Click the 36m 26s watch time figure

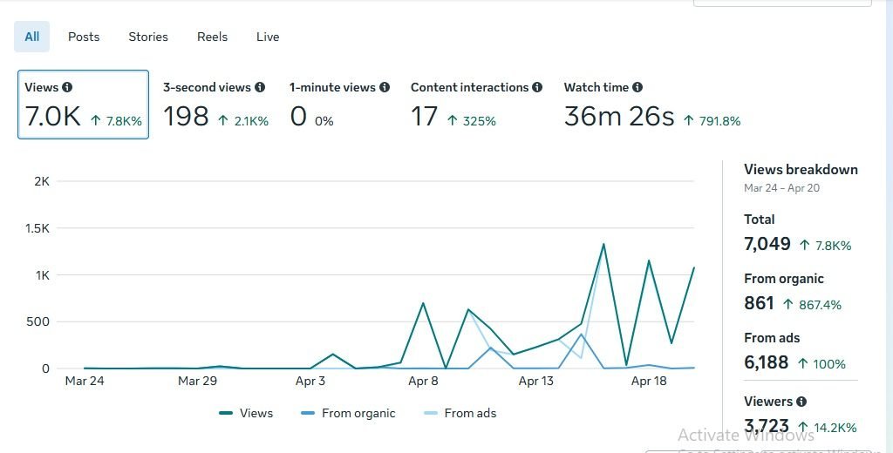(619, 117)
